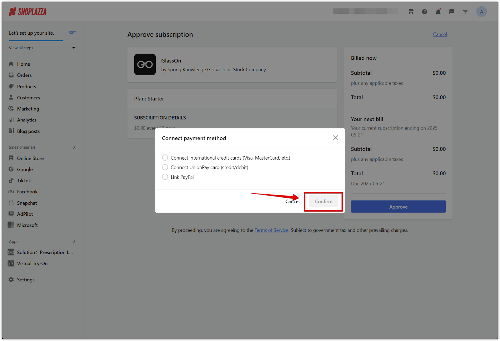This screenshot has width=500, height=341.
Task: Open Customers in the sidebar
Action: point(28,98)
